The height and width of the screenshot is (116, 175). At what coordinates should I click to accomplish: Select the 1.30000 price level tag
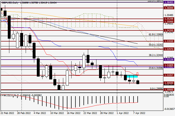[169, 89]
